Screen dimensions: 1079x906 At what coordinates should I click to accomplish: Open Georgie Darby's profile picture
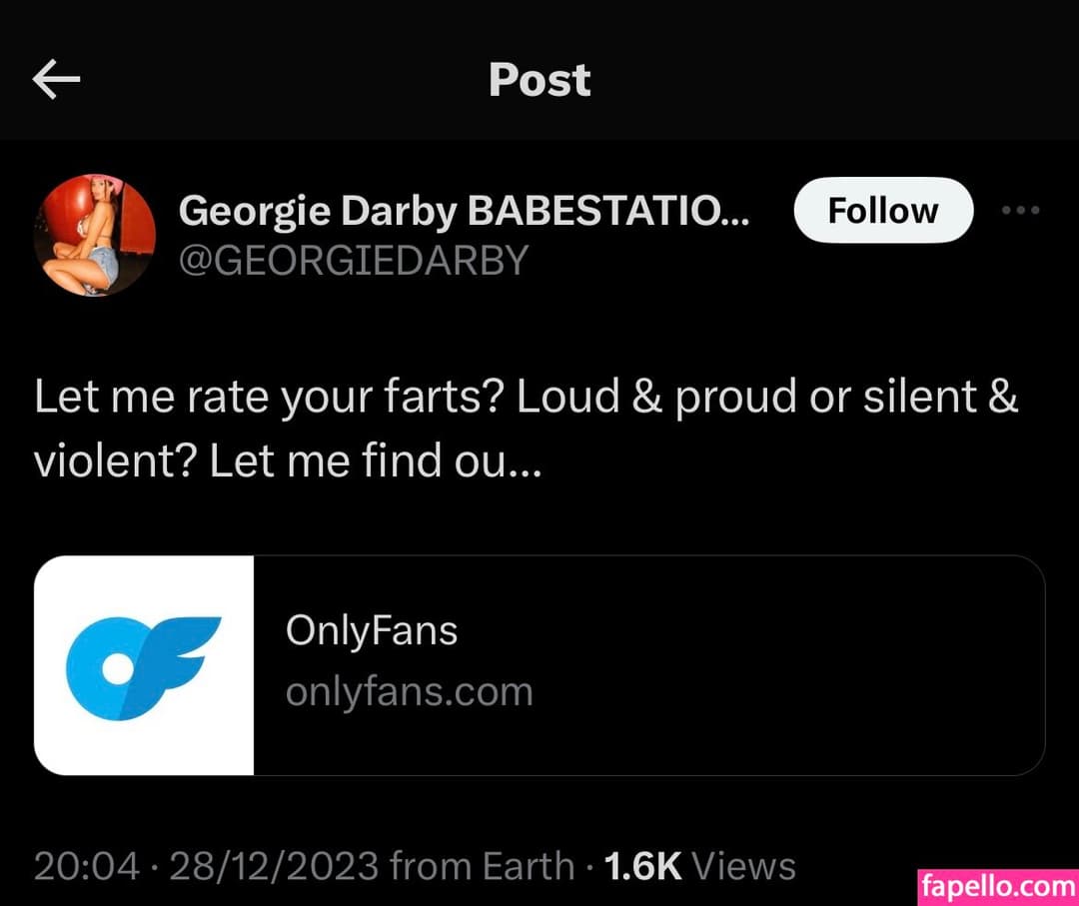tap(95, 236)
